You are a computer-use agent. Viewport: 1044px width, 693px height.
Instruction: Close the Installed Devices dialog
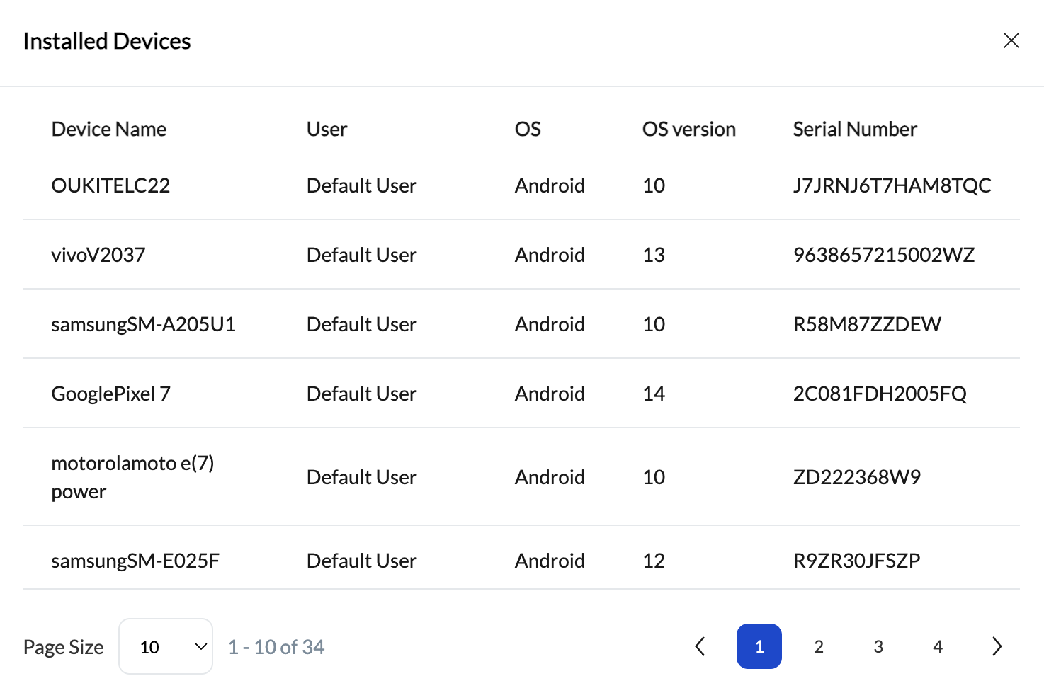[x=1011, y=40]
